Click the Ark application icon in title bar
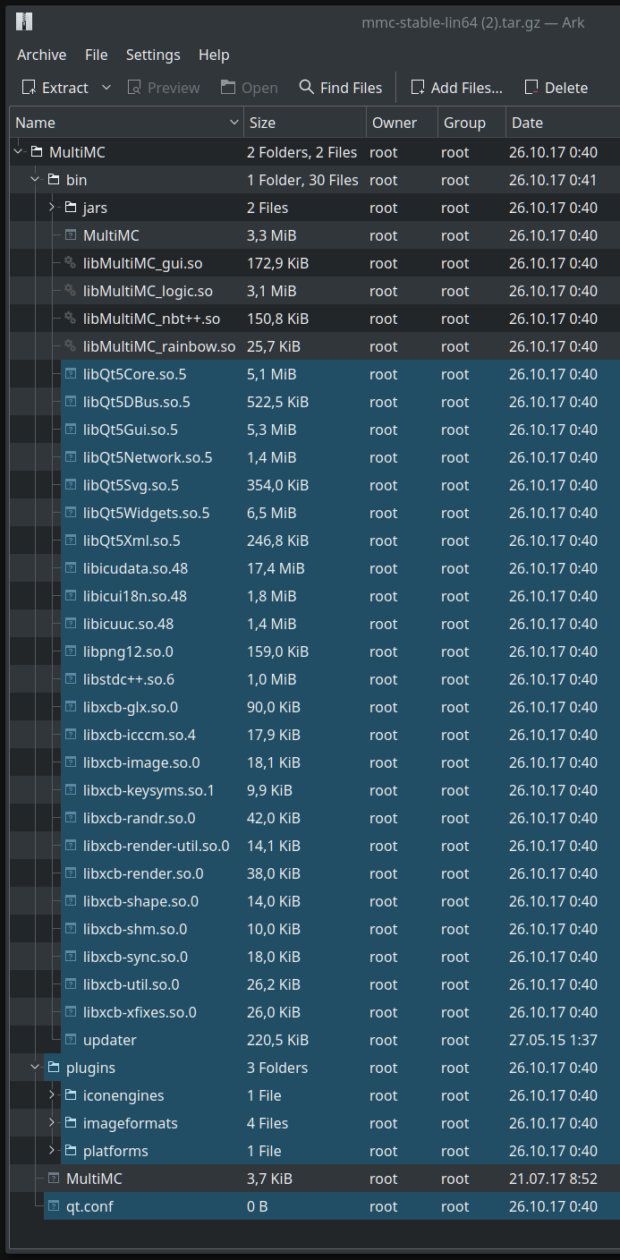The width and height of the screenshot is (620, 1260). (x=24, y=21)
